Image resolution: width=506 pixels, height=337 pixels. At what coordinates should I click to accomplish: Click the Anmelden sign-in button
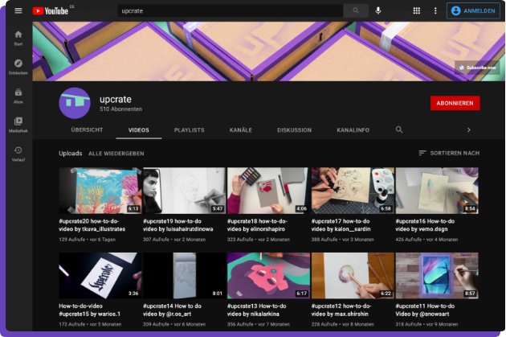pos(473,10)
